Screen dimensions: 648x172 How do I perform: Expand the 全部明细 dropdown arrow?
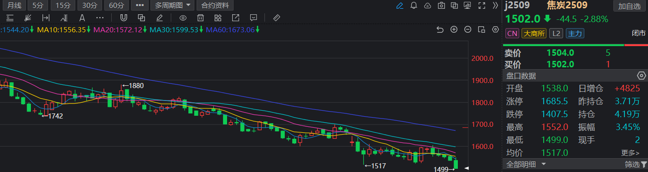tap(544, 164)
